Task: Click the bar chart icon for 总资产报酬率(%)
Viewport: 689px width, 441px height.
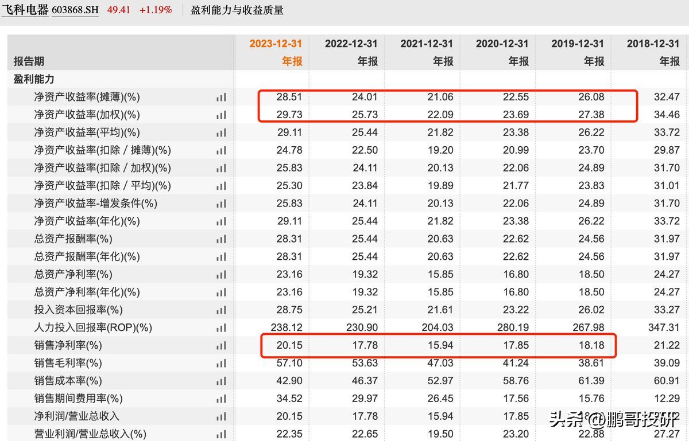Action: (x=221, y=239)
